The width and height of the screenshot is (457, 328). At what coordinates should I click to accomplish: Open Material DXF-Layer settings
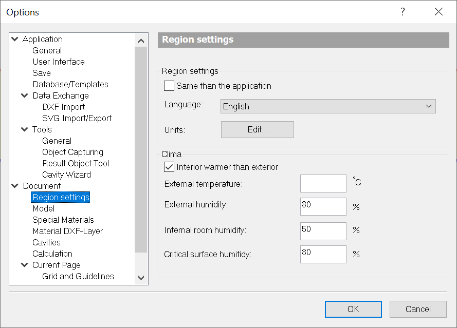point(68,231)
